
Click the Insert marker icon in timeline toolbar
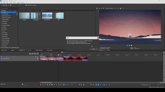[x=91, y=85]
